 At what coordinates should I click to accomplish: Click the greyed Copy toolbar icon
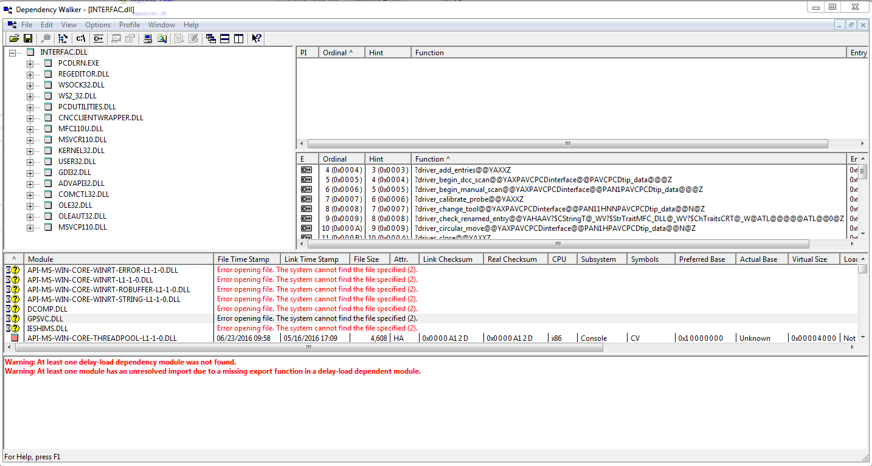46,38
